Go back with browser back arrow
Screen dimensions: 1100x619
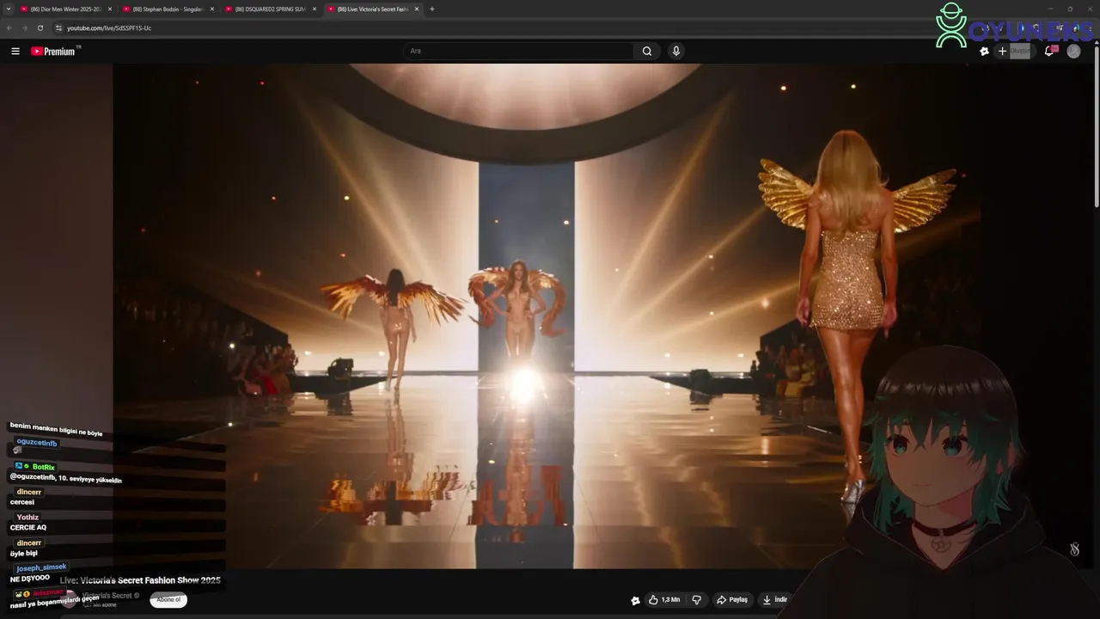click(x=9, y=28)
